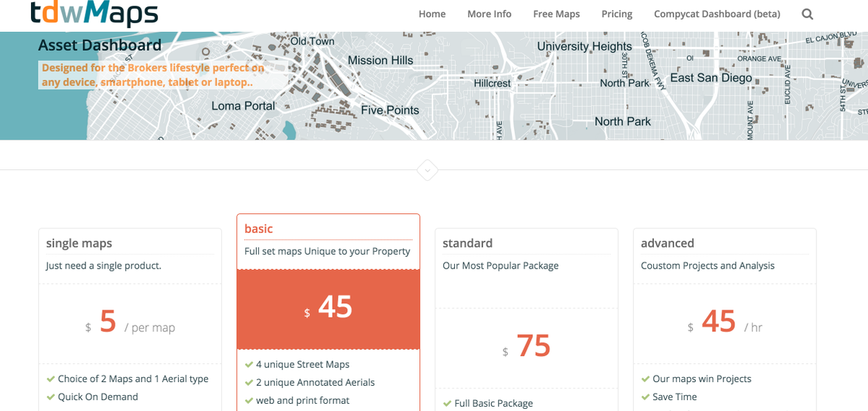Screen dimensions: 868x411
Task: Click the University Heights map label
Action: click(x=584, y=46)
